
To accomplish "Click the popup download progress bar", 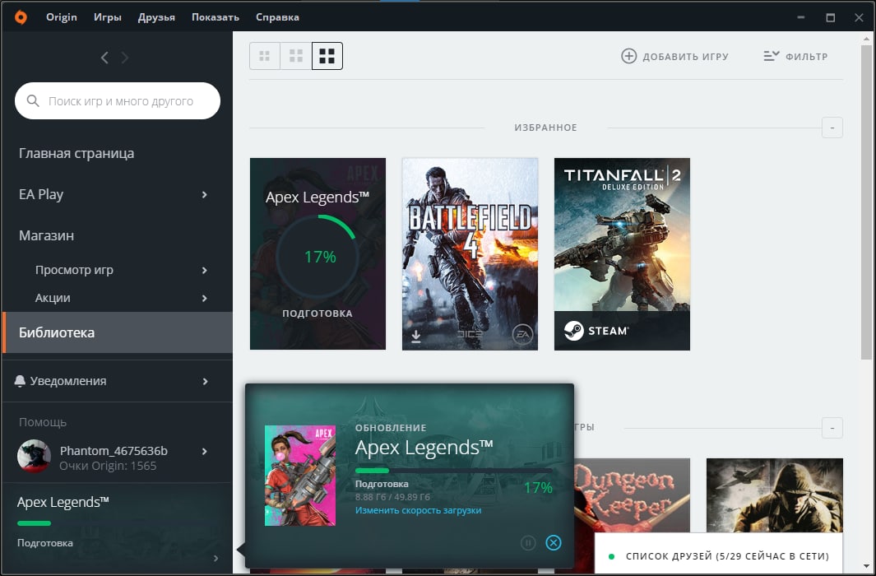I will click(454, 471).
